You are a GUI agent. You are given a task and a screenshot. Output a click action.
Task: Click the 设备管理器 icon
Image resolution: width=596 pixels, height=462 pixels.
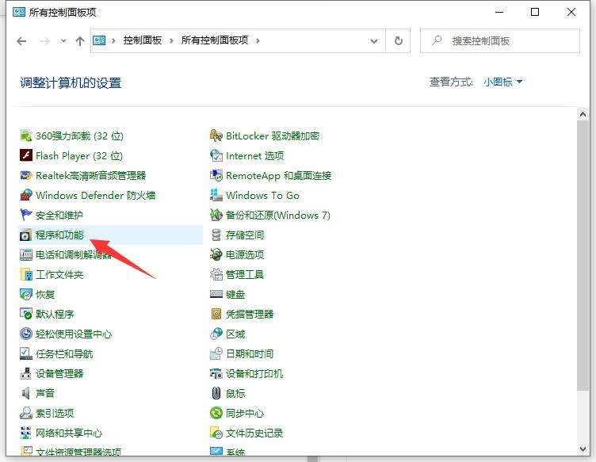click(26, 373)
